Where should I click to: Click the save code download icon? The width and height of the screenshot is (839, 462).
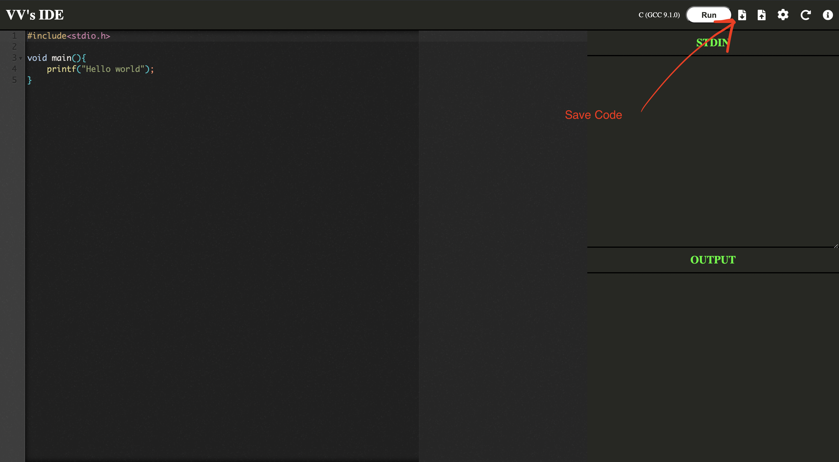742,15
